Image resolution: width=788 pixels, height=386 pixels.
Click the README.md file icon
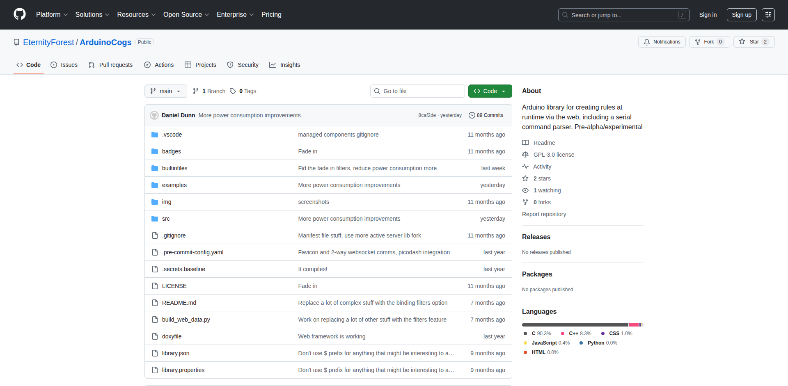155,303
